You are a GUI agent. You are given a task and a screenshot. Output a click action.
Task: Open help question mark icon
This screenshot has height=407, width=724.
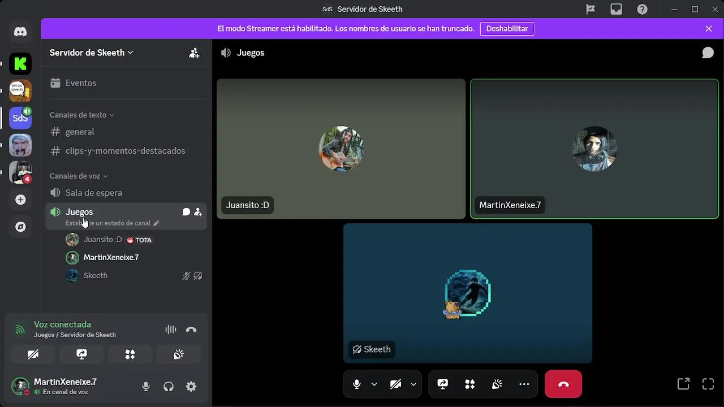coord(642,9)
